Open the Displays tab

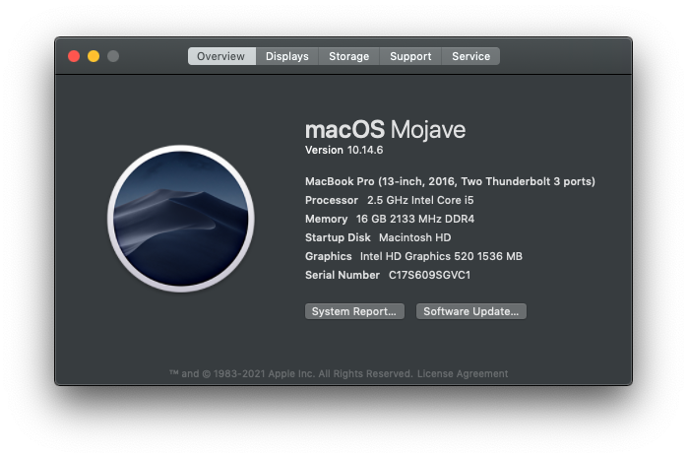point(287,56)
